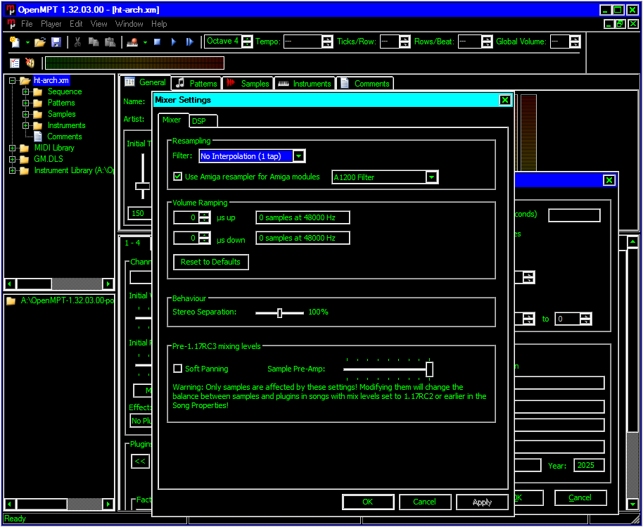Select the GM.DLS folder in the tree
Viewport: 643px width, 527px height.
pos(49,159)
